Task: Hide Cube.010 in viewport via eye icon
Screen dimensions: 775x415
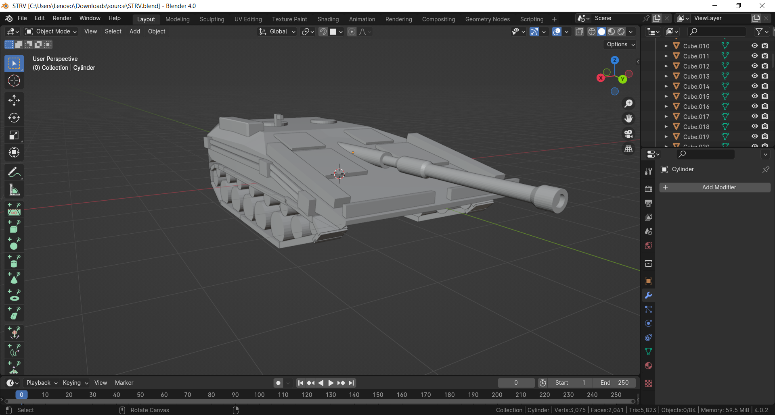Action: [754, 46]
